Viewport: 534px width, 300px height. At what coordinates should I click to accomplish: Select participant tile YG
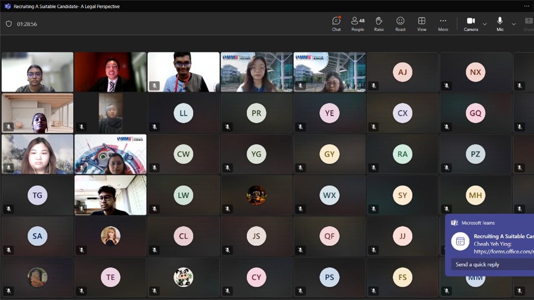pyautogui.click(x=256, y=154)
